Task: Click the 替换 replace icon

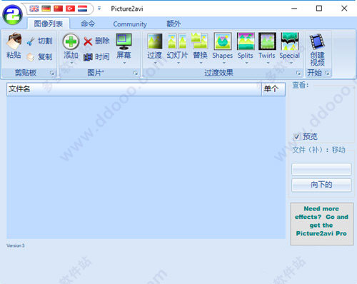Action: (x=200, y=41)
